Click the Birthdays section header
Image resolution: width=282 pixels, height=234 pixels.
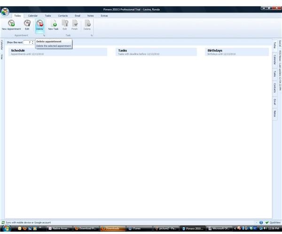coord(237,52)
